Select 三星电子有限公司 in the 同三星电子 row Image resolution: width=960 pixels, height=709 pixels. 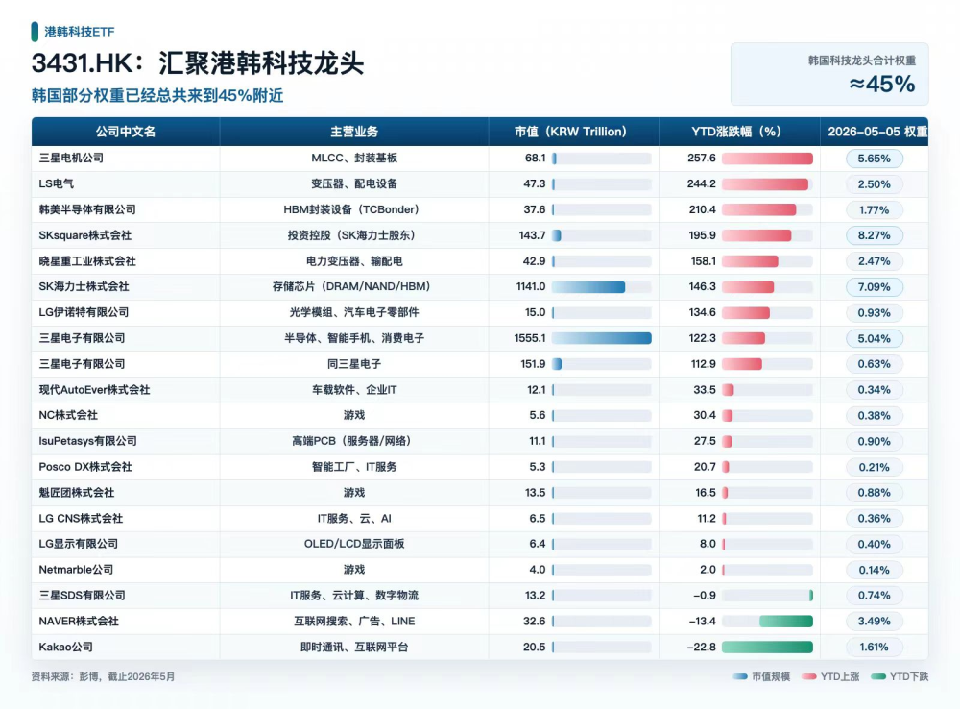[82, 363]
